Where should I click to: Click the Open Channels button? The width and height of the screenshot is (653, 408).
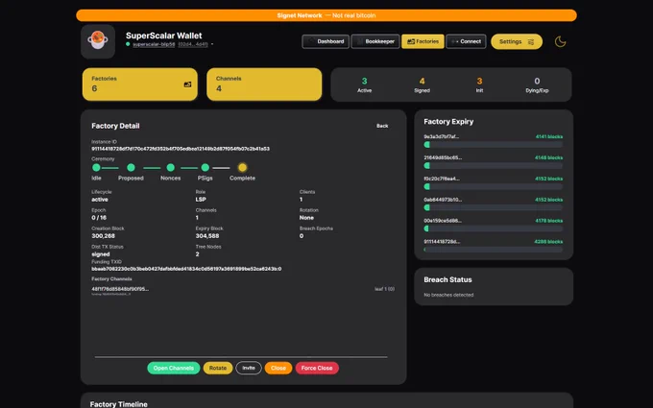coord(173,368)
